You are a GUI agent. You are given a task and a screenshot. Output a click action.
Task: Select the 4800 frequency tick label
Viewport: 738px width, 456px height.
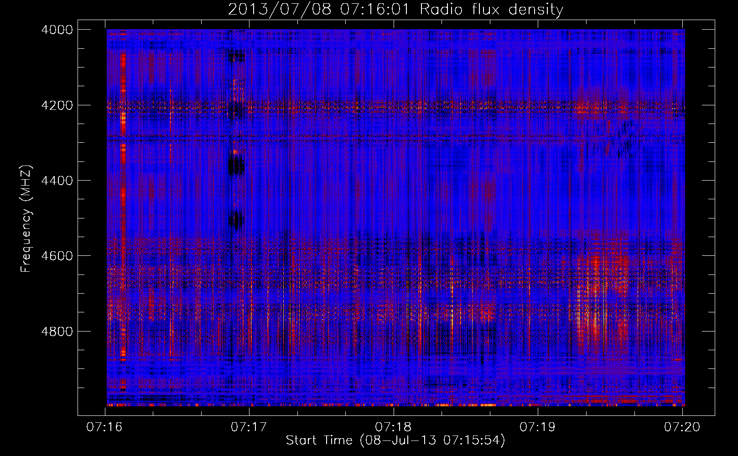click(x=57, y=332)
